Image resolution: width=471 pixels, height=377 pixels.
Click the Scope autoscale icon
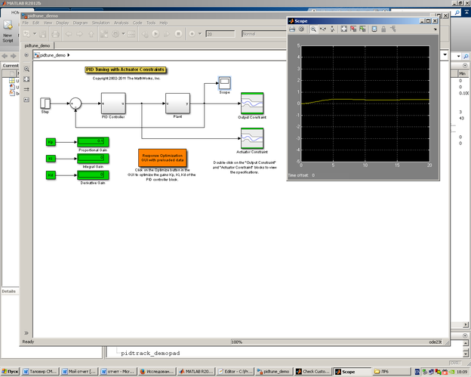pos(344,29)
